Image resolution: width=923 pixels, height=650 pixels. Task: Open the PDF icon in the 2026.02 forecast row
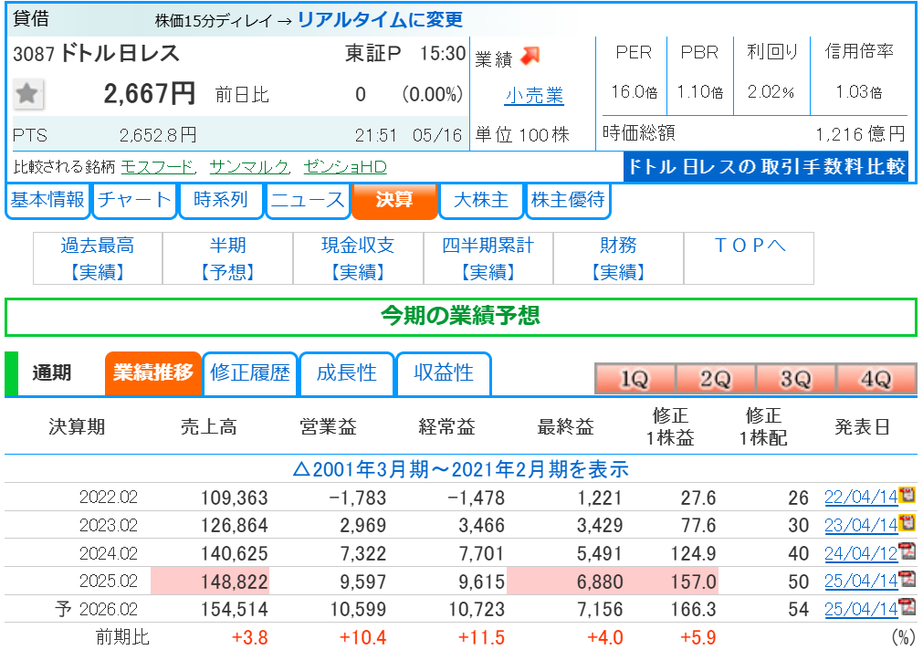click(x=907, y=607)
